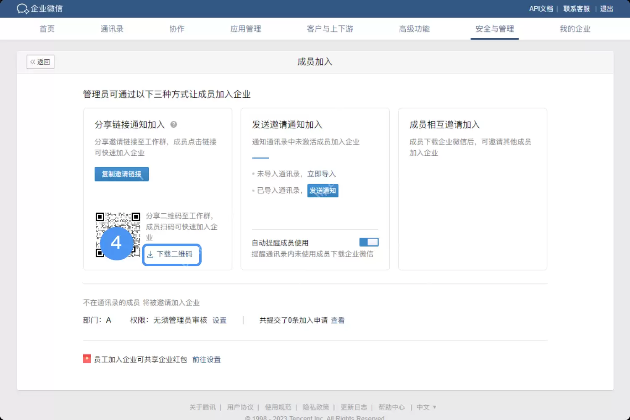Click 前往设置 for the red packet sharing

click(x=206, y=359)
